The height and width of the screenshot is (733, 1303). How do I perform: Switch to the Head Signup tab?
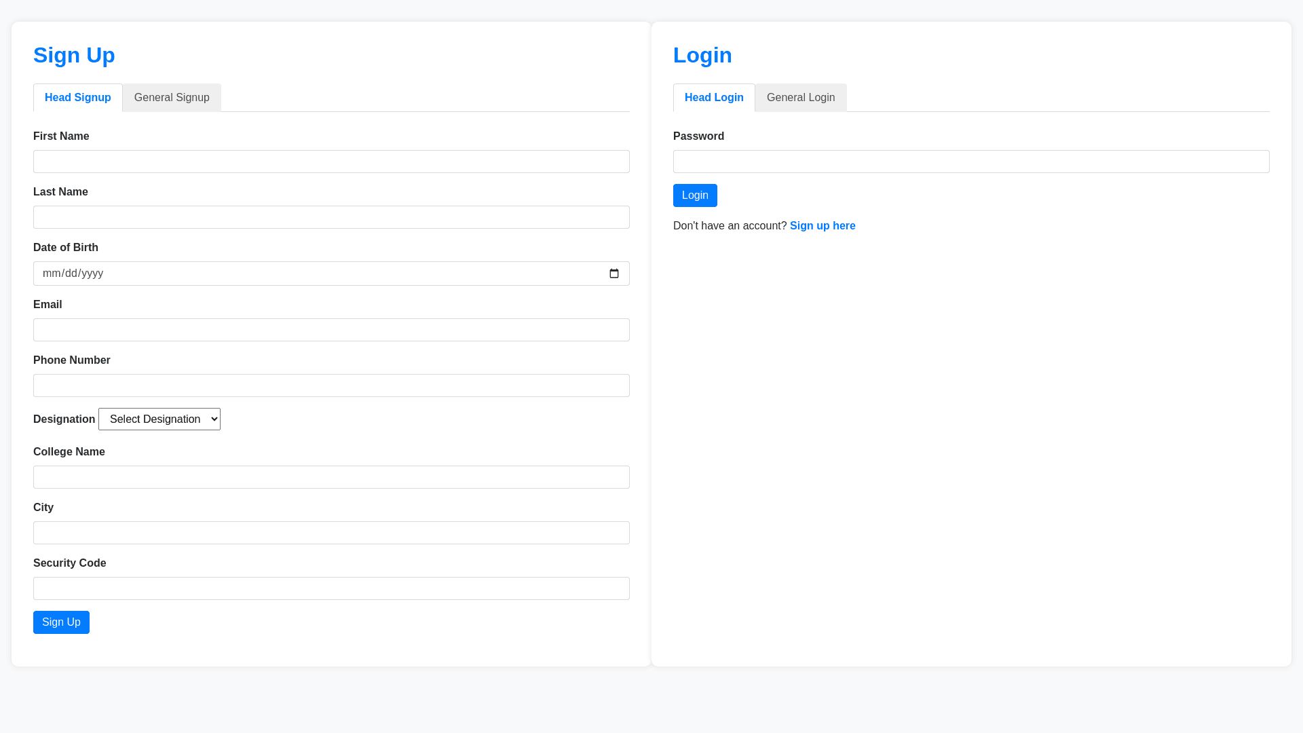coord(78,98)
